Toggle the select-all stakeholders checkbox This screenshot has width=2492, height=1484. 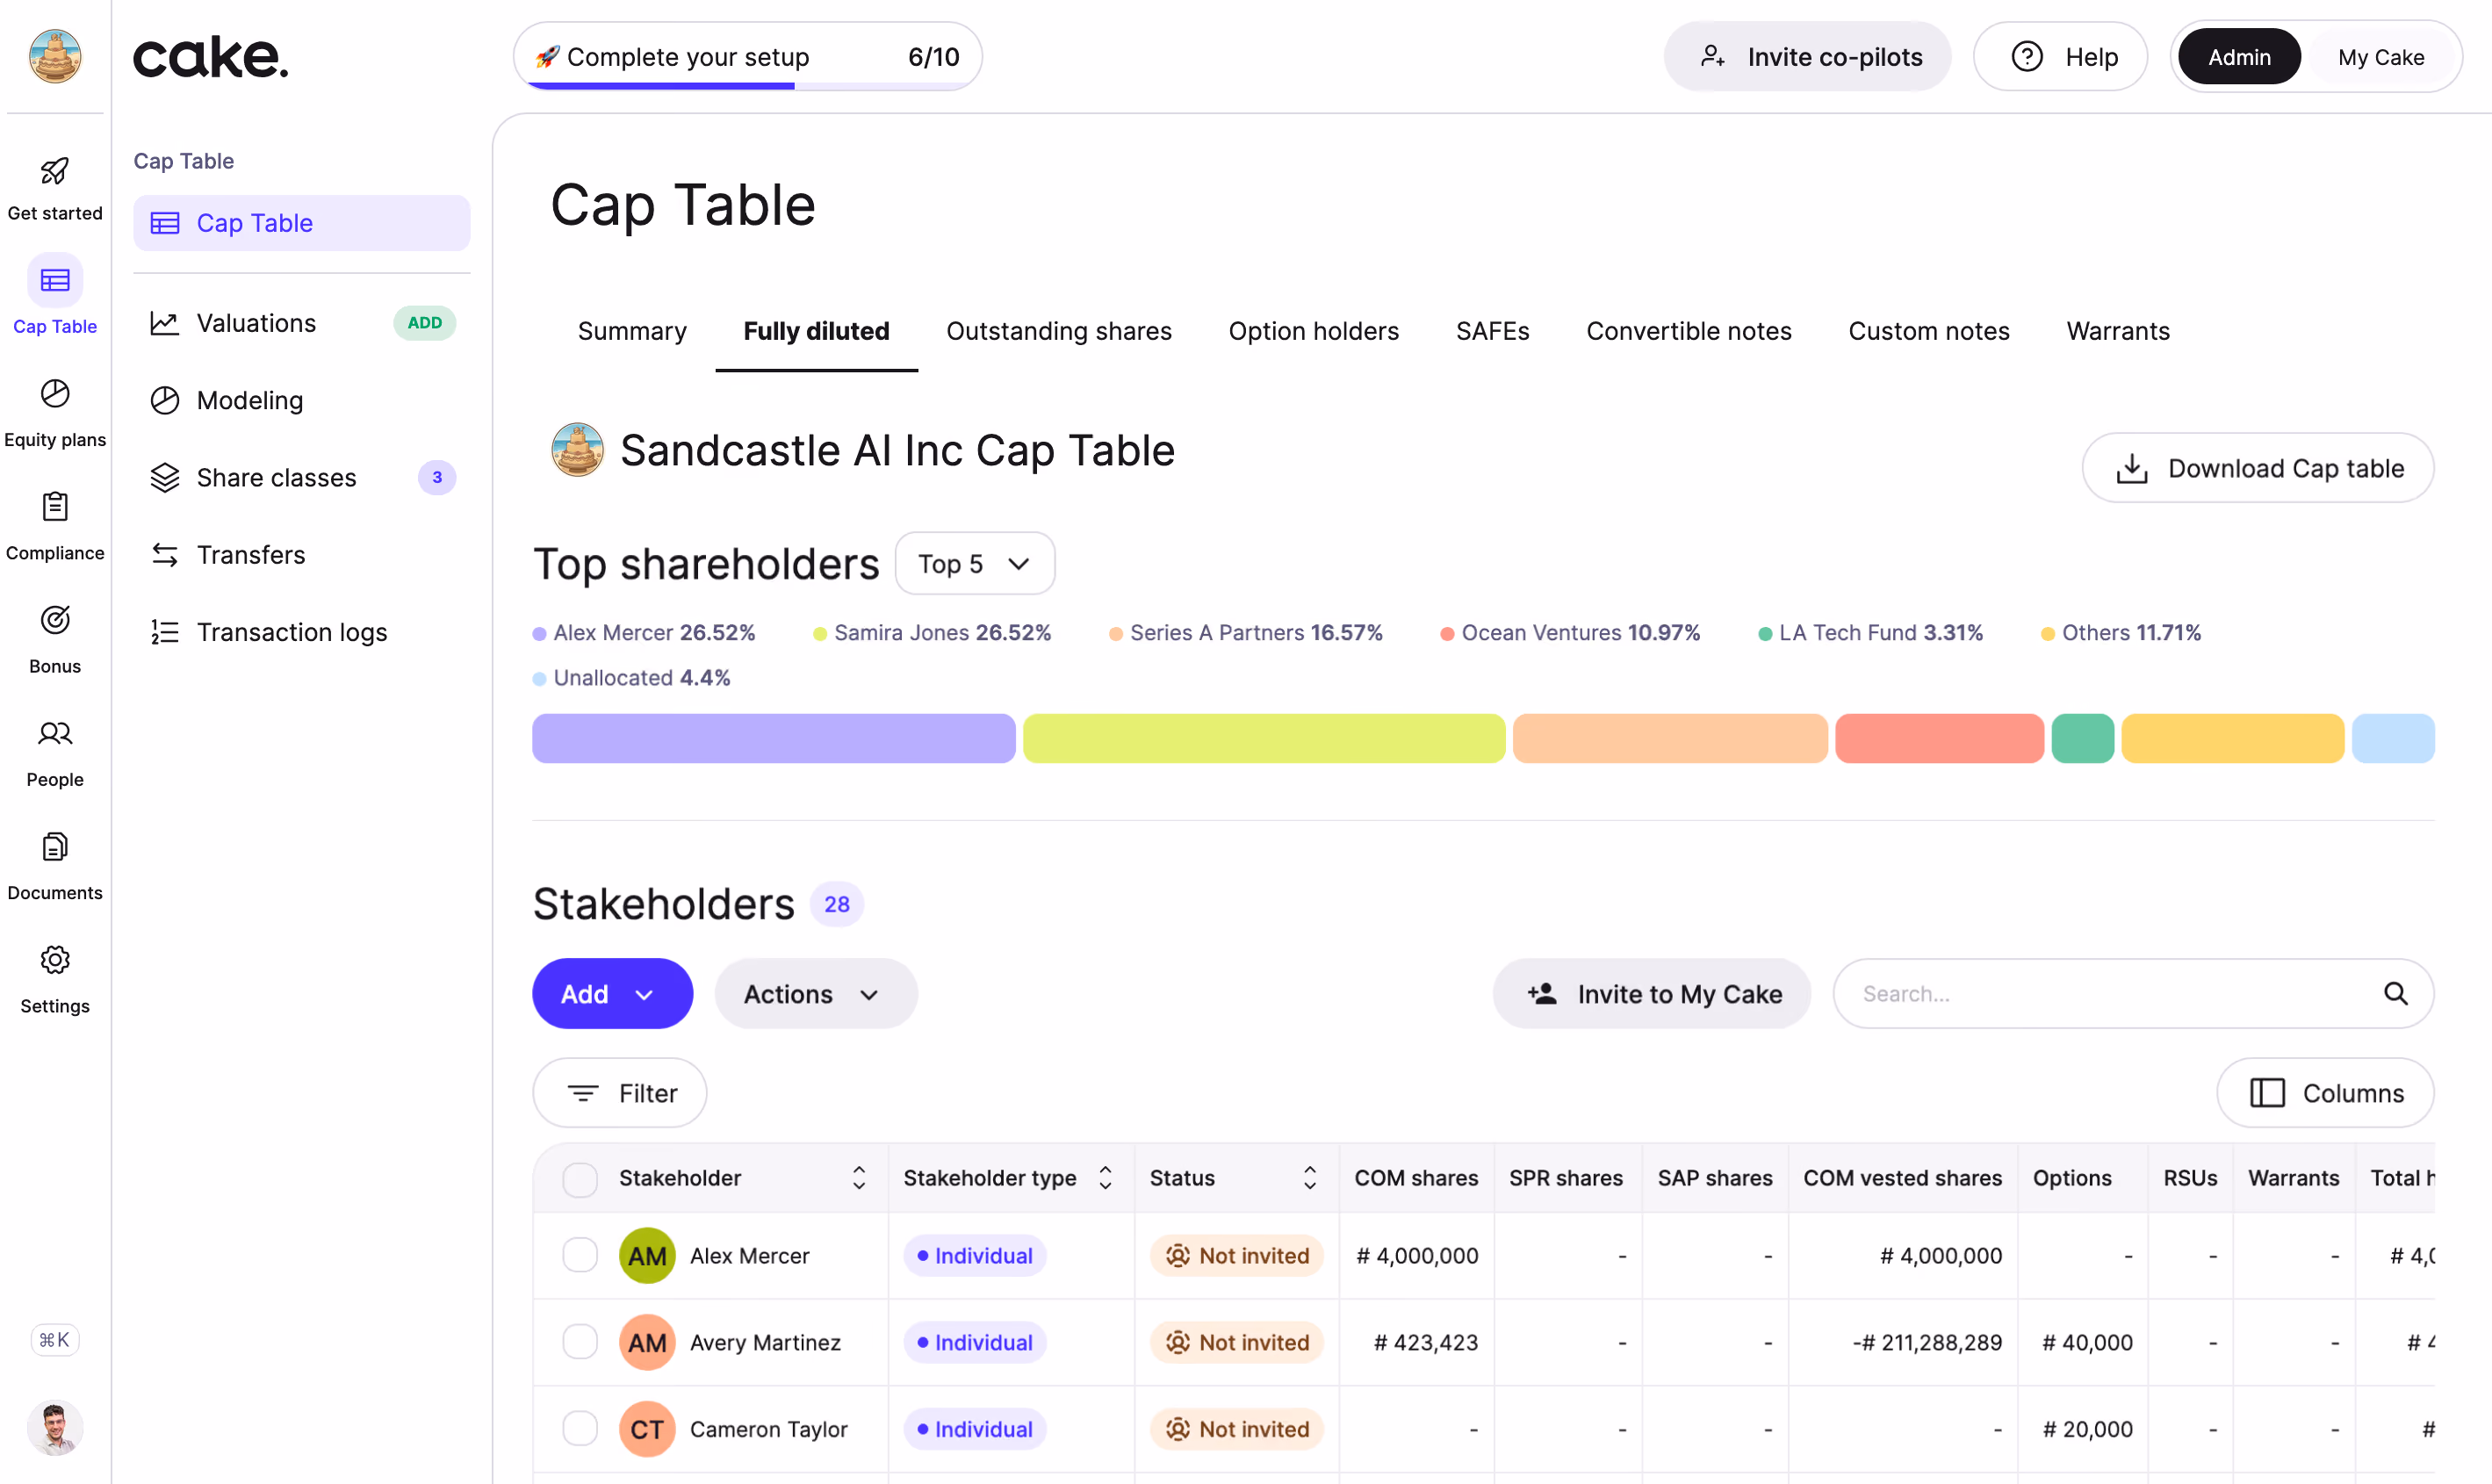[580, 1179]
